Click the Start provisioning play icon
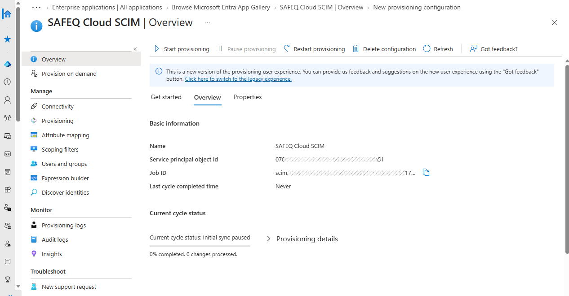 coord(157,49)
